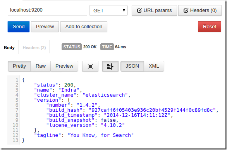Click the build_timestamp line
Viewport: 227px width, 150px height.
pos(110,115)
